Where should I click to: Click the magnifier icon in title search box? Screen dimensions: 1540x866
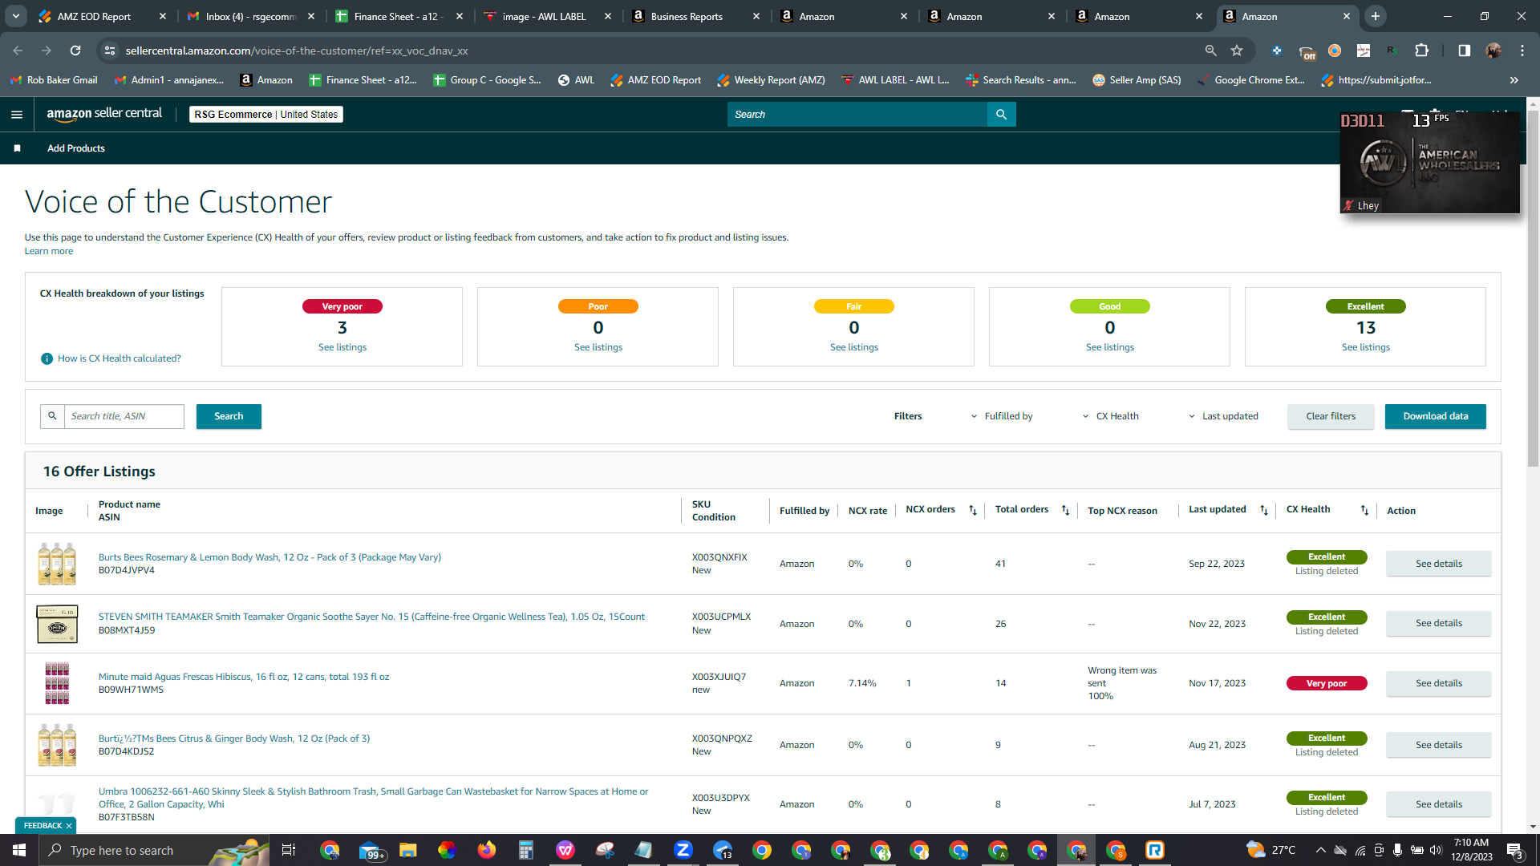[52, 416]
